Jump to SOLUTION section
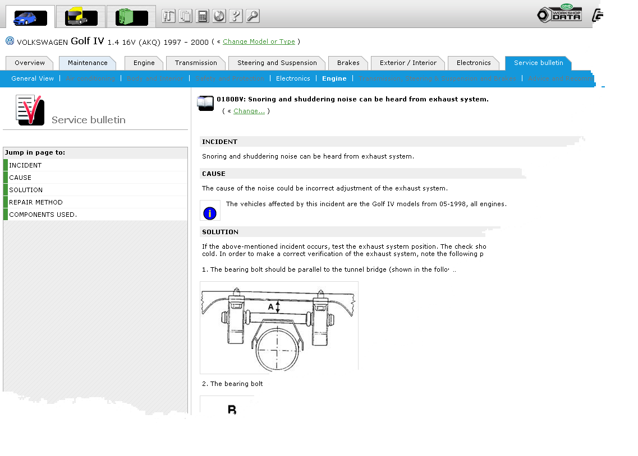The height and width of the screenshot is (456, 638). (95, 190)
